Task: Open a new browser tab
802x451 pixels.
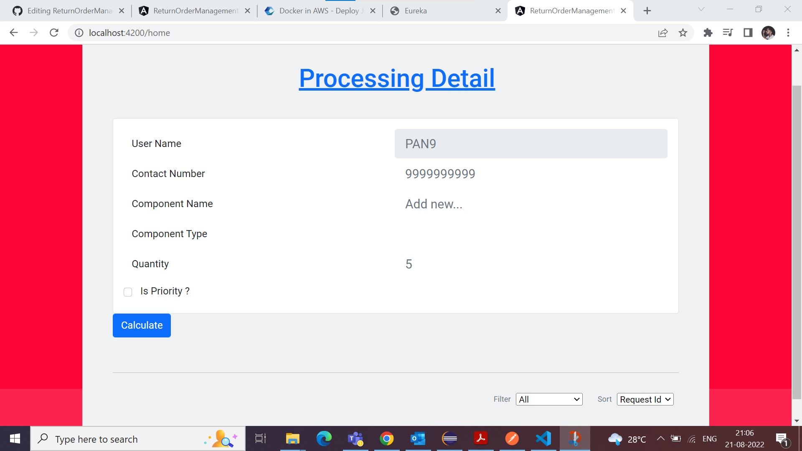Action: [x=647, y=10]
